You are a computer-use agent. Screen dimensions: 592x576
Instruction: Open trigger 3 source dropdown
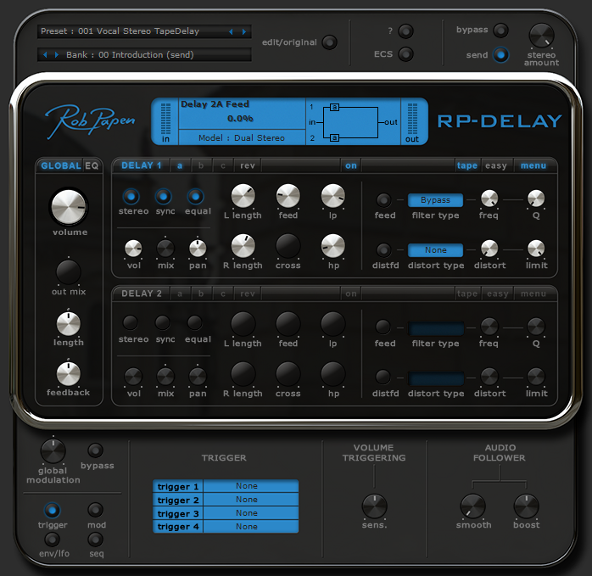tap(251, 513)
